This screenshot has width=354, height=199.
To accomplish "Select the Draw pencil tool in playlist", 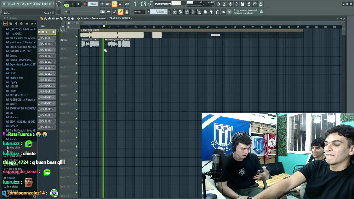I will 42,19.
